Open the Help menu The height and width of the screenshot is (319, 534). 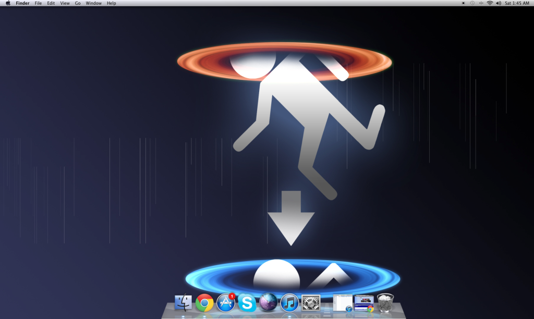pyautogui.click(x=112, y=3)
